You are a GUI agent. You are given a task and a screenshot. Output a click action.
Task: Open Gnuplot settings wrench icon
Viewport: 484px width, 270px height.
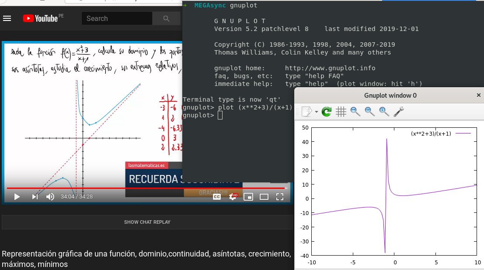398,112
